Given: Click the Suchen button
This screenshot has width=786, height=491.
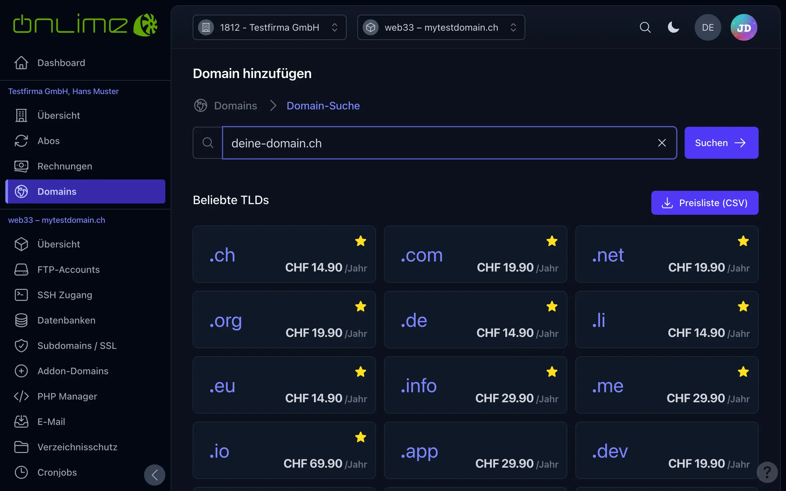Looking at the screenshot, I should [721, 143].
